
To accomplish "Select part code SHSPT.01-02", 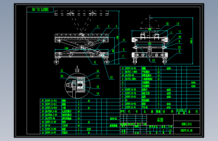I will pos(130,104).
